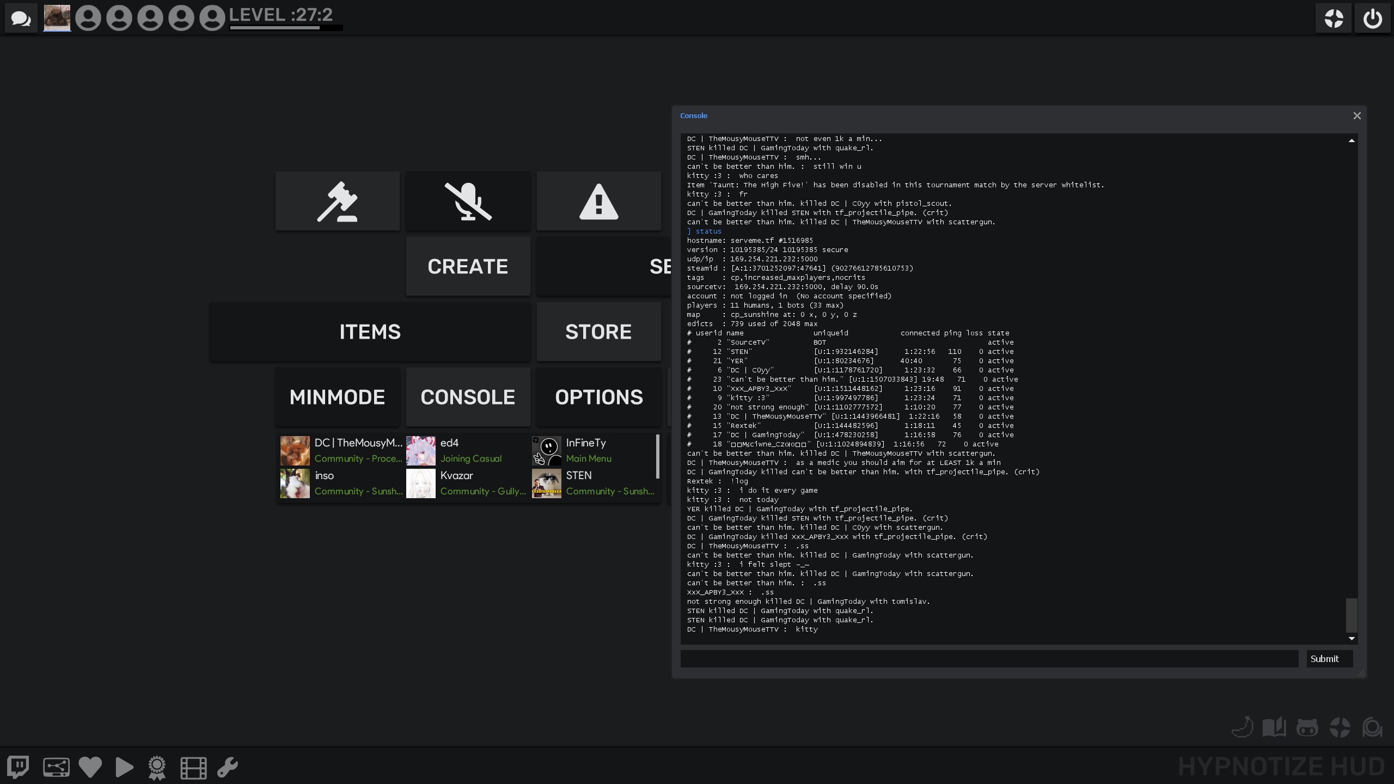Click the warning triangle report button
Screen dimensions: 1394x784
point(598,201)
